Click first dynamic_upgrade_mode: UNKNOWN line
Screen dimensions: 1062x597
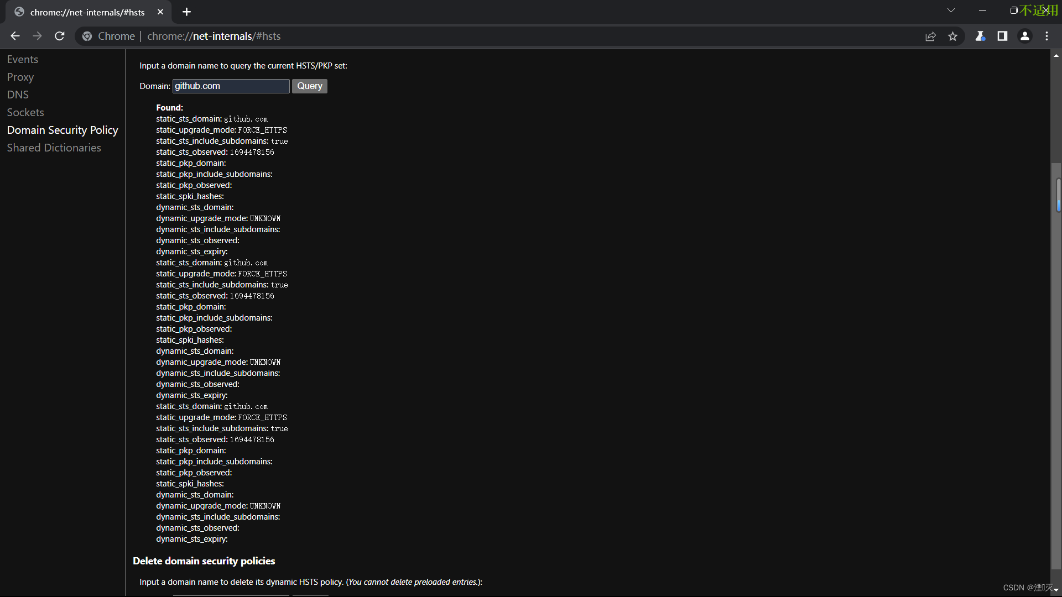click(218, 218)
